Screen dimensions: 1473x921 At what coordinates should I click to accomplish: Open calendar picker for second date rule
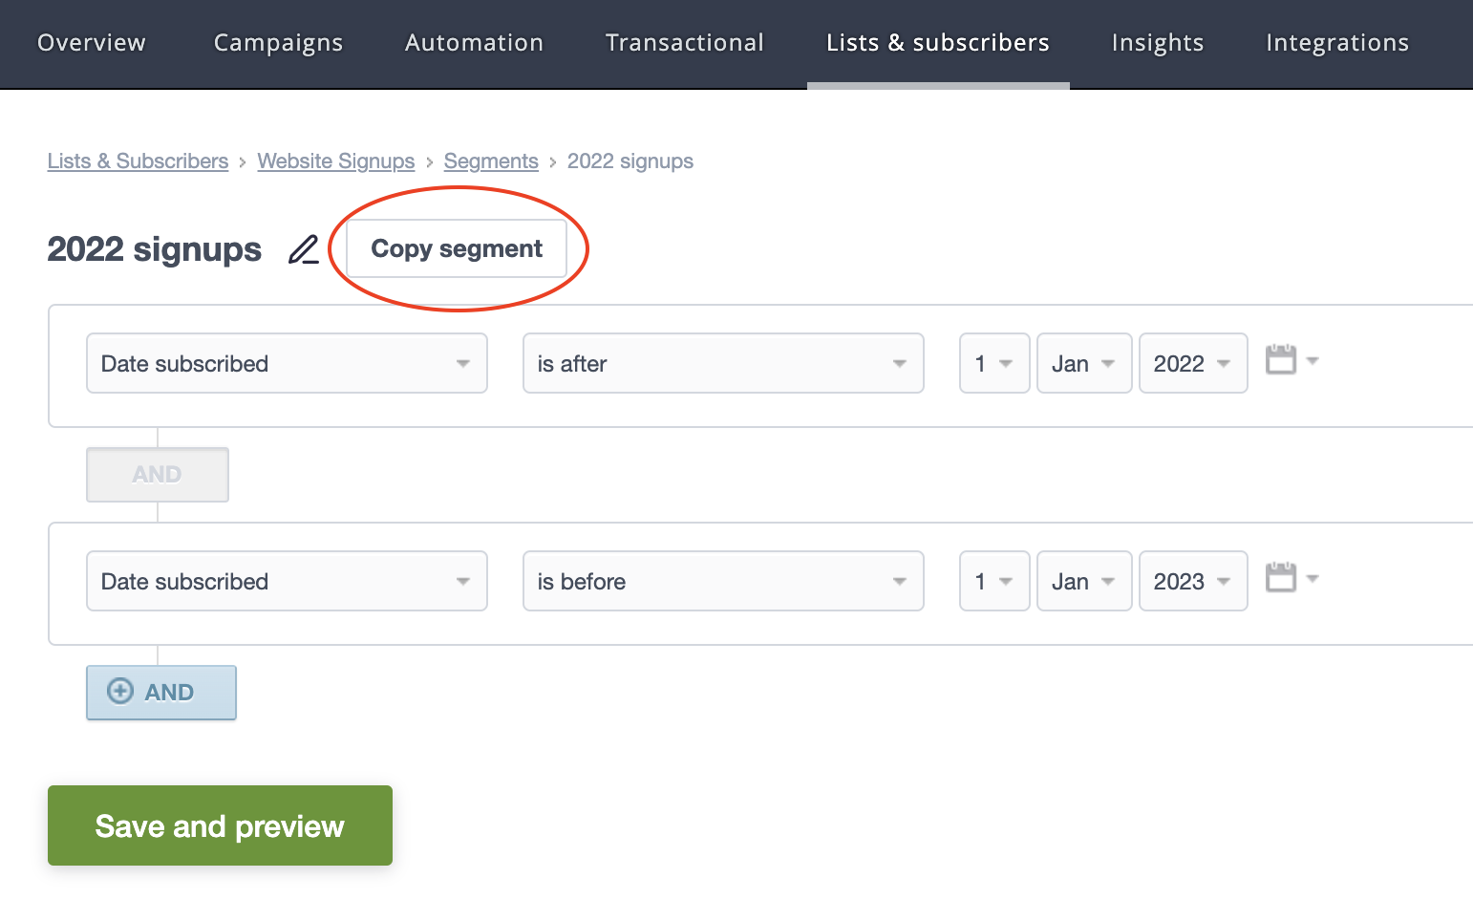pyautogui.click(x=1290, y=579)
